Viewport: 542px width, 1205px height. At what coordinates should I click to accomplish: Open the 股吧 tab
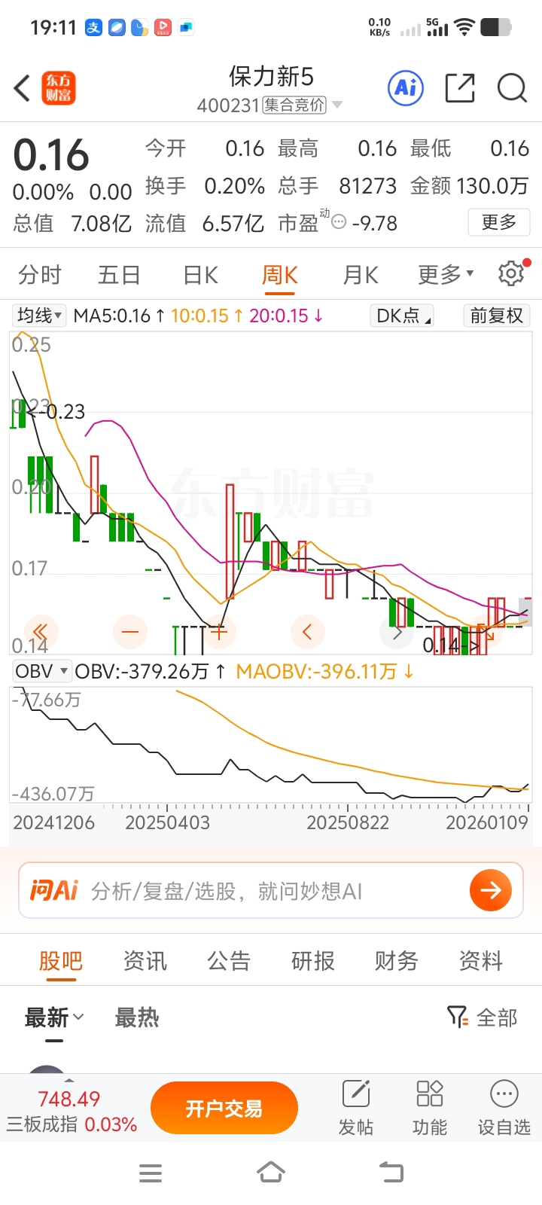pos(61,960)
